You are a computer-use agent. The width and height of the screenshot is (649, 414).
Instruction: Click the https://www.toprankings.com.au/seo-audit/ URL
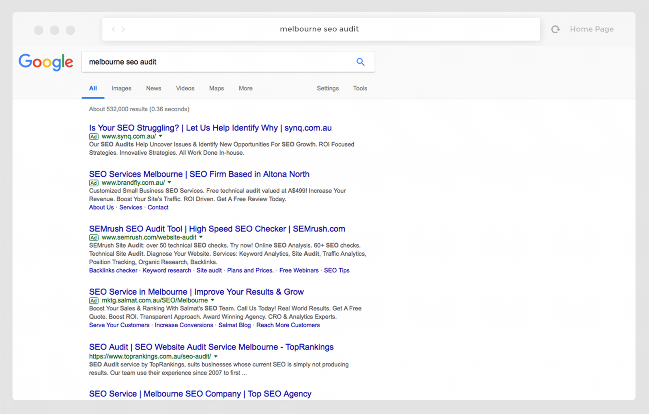[150, 356]
